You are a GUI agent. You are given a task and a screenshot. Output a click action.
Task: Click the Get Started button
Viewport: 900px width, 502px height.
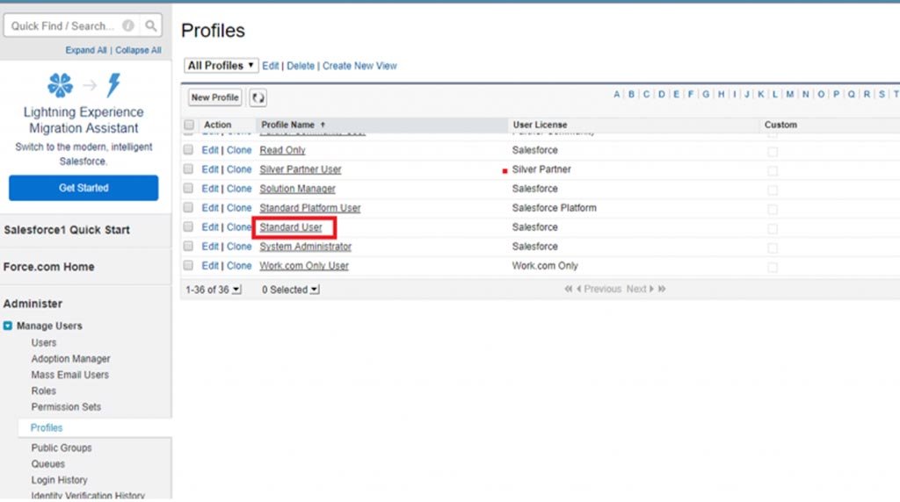(83, 188)
